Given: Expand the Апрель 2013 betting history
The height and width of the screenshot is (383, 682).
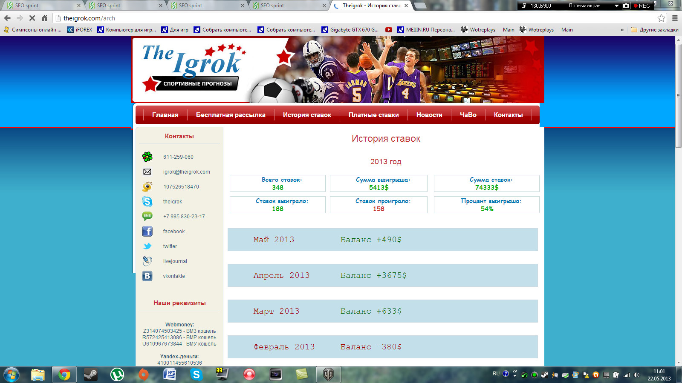Looking at the screenshot, I should [383, 275].
